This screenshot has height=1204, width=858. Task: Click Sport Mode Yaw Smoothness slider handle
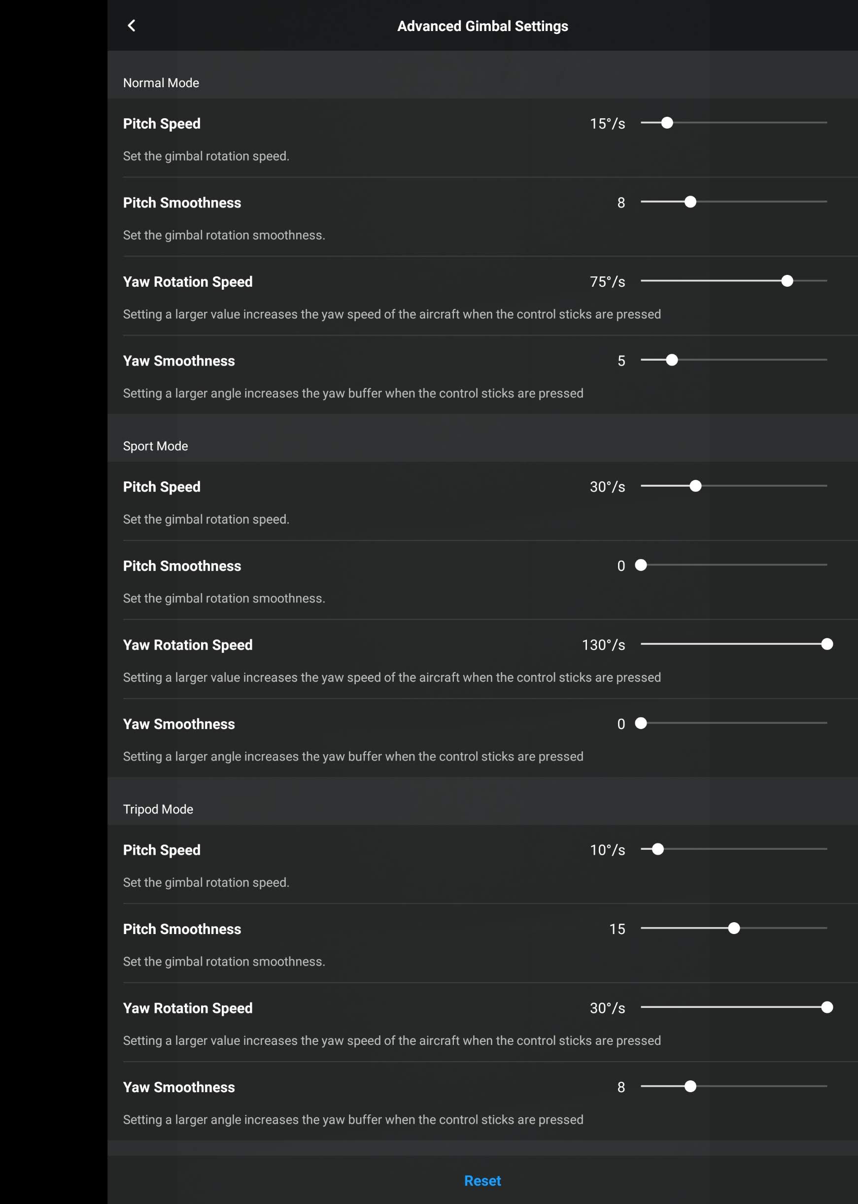click(x=641, y=724)
